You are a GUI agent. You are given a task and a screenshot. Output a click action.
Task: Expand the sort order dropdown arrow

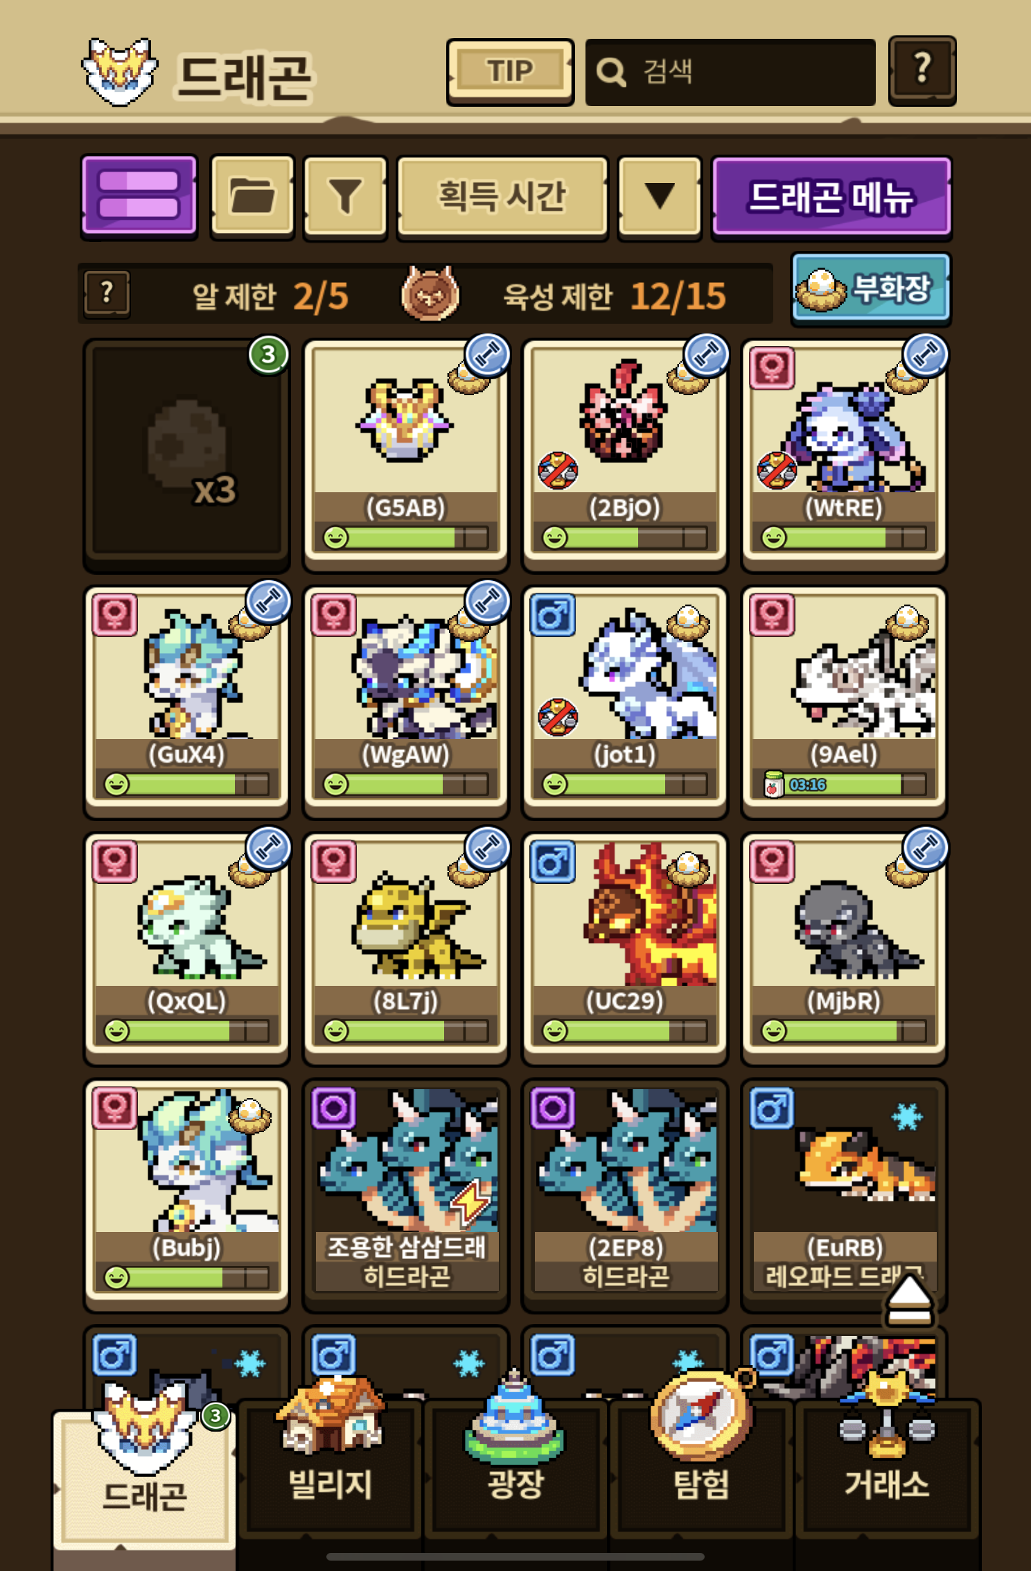coord(660,196)
